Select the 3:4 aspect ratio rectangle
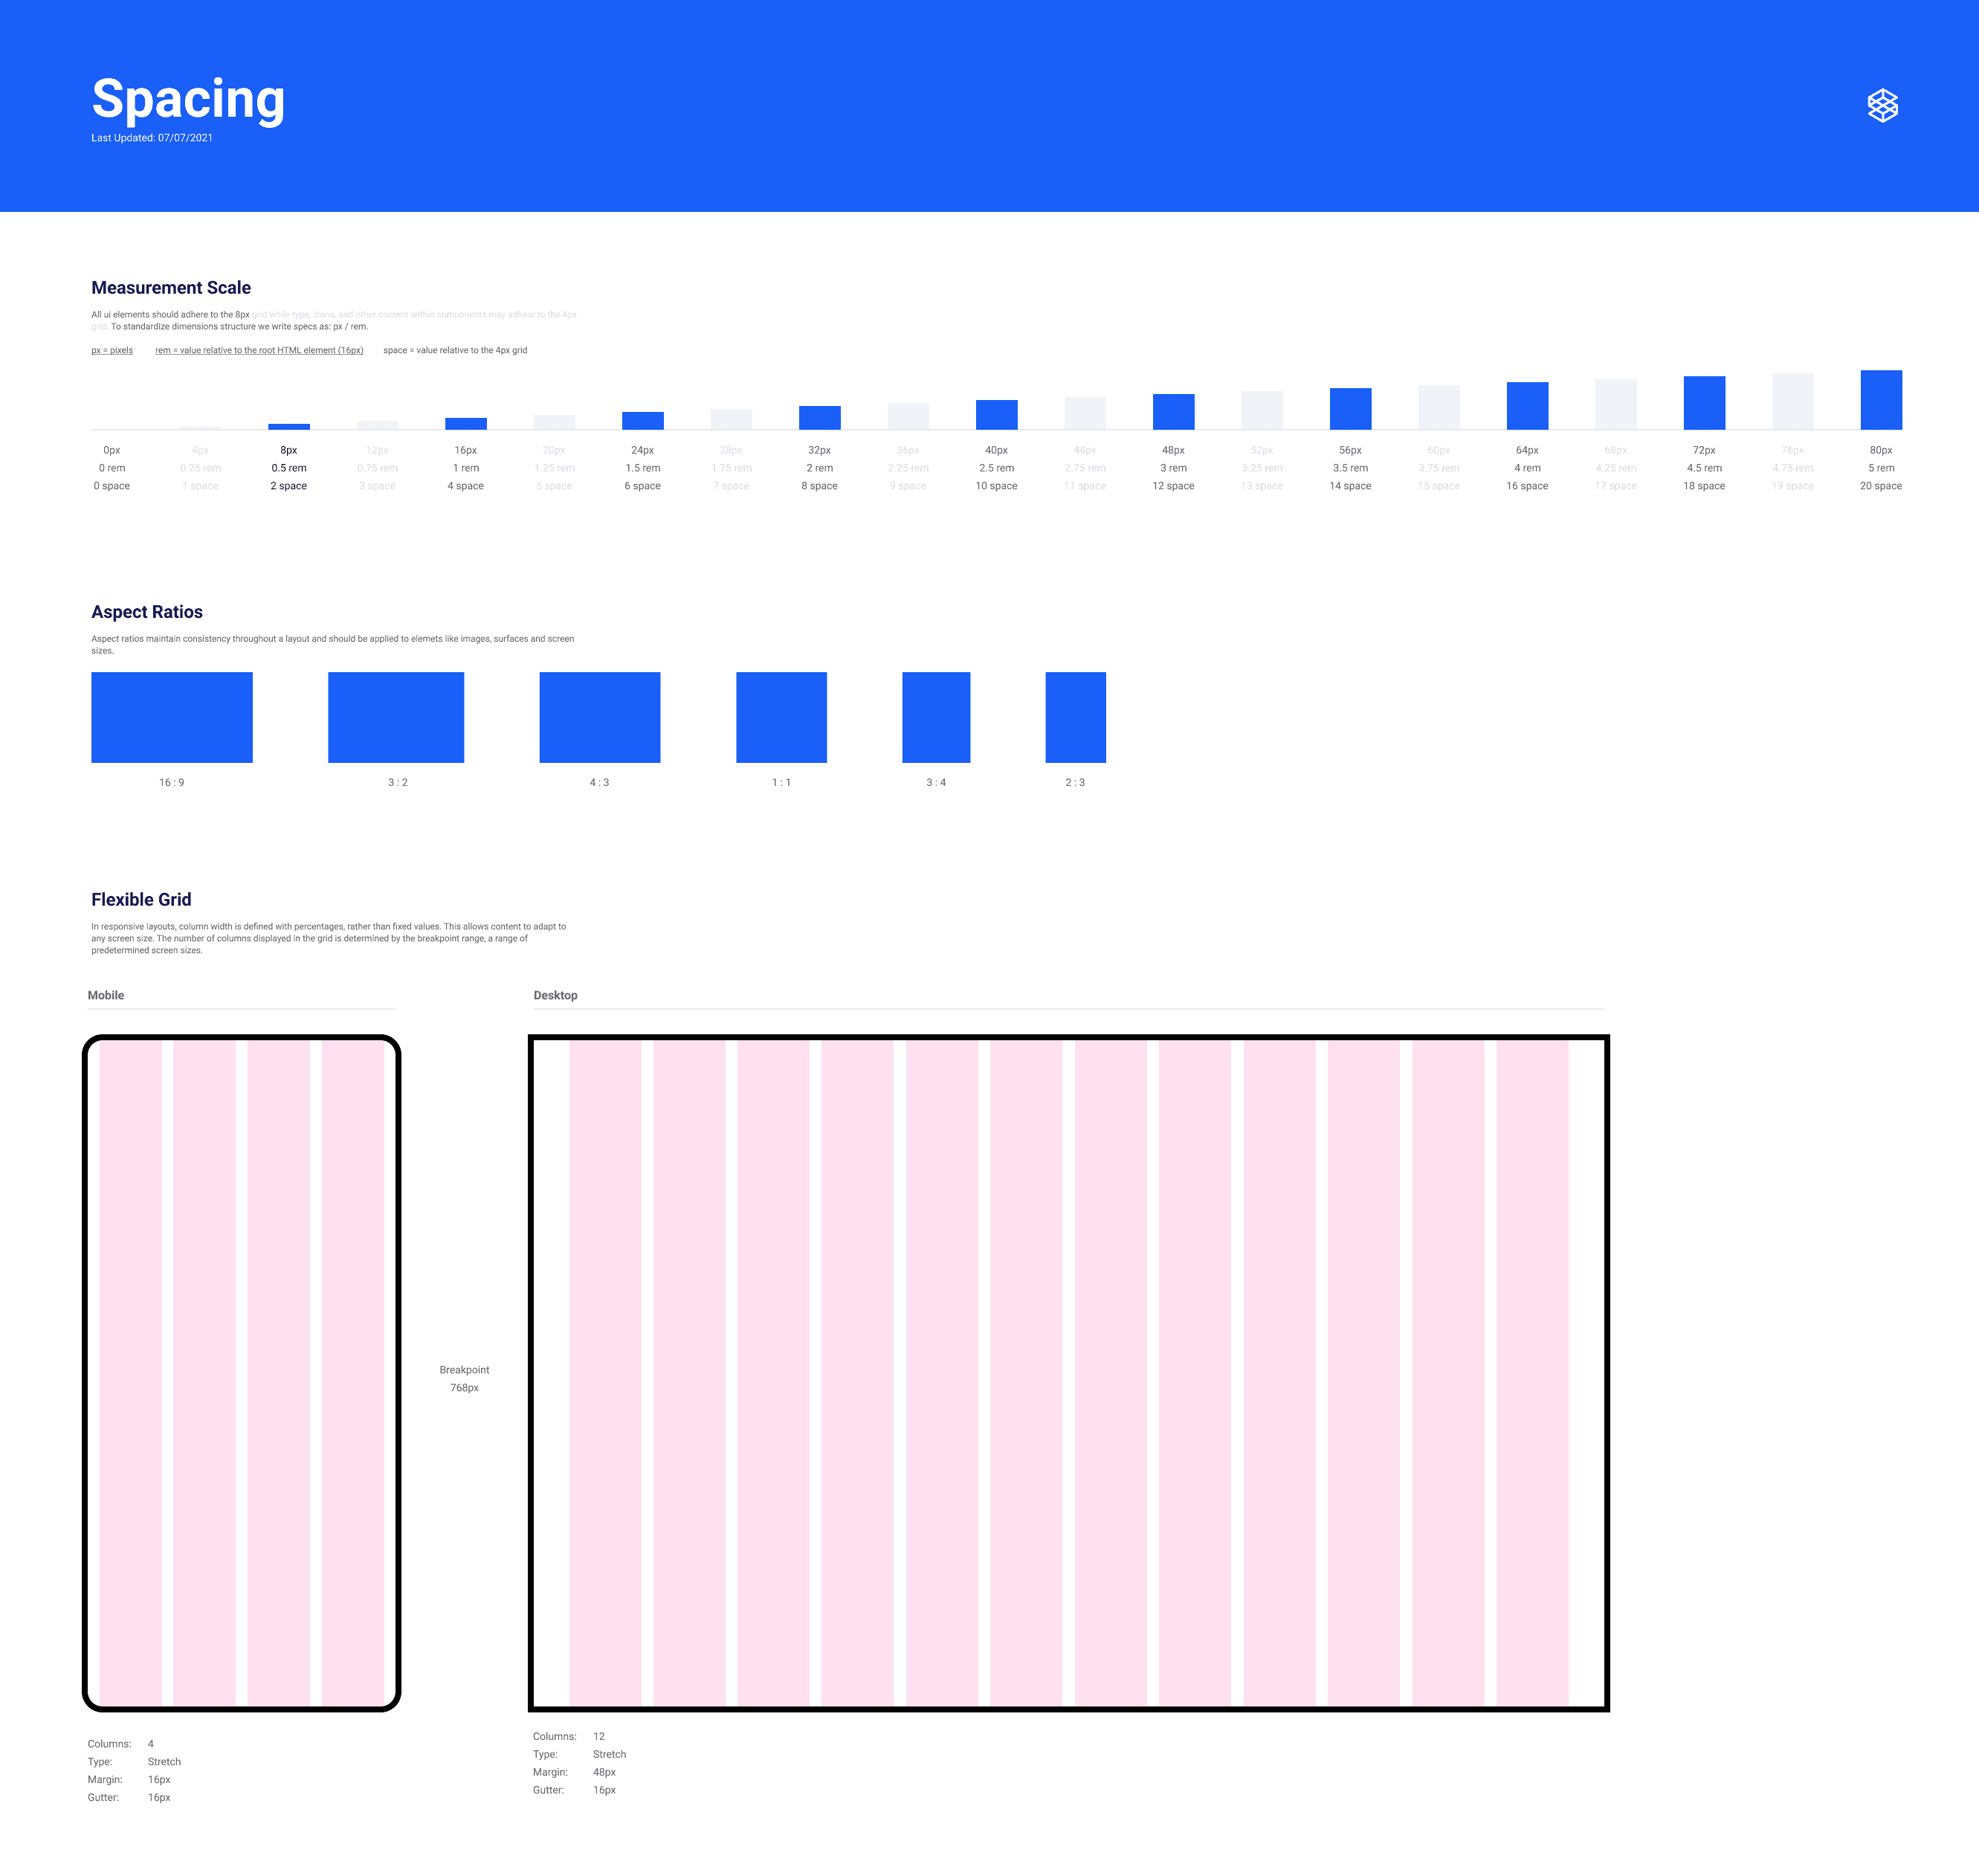 (x=936, y=717)
